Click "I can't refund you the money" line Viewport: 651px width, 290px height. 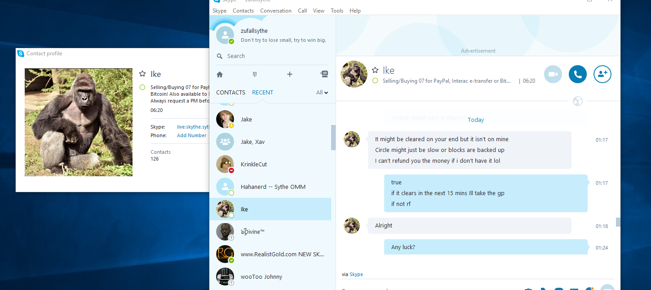coord(438,161)
